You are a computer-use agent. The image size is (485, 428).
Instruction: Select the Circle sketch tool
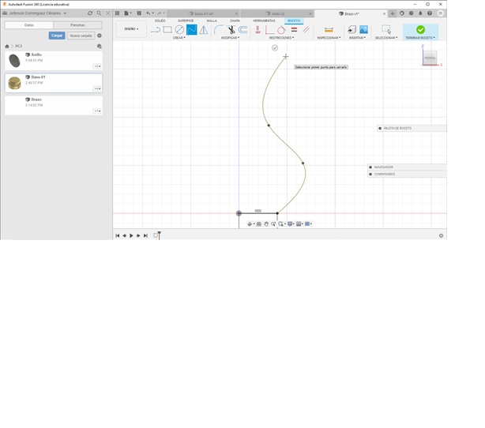(x=179, y=30)
